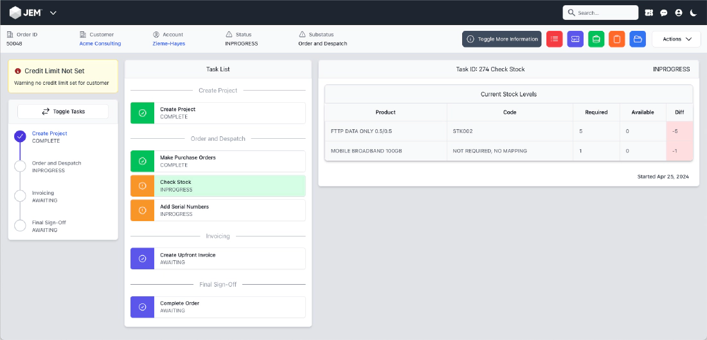Click green check icon of Make Purchase Orders
This screenshot has height=340, width=707.
point(143,161)
